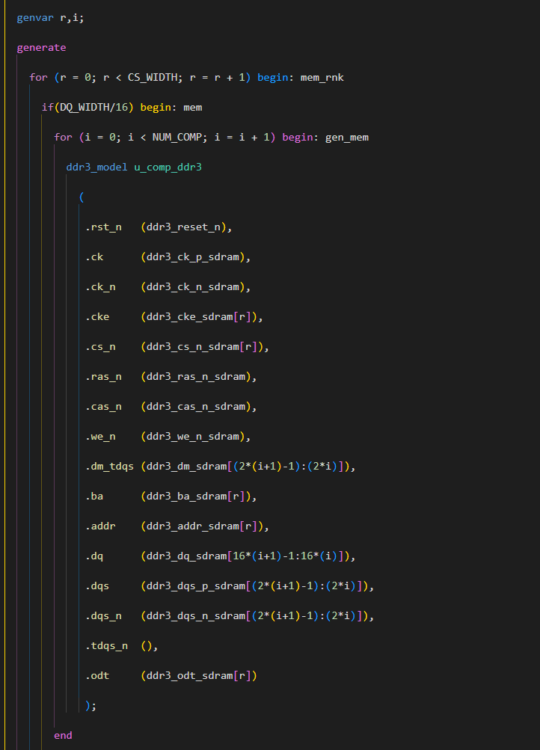540x750 pixels.
Task: Click the '.odt' port name
Action: 97,675
